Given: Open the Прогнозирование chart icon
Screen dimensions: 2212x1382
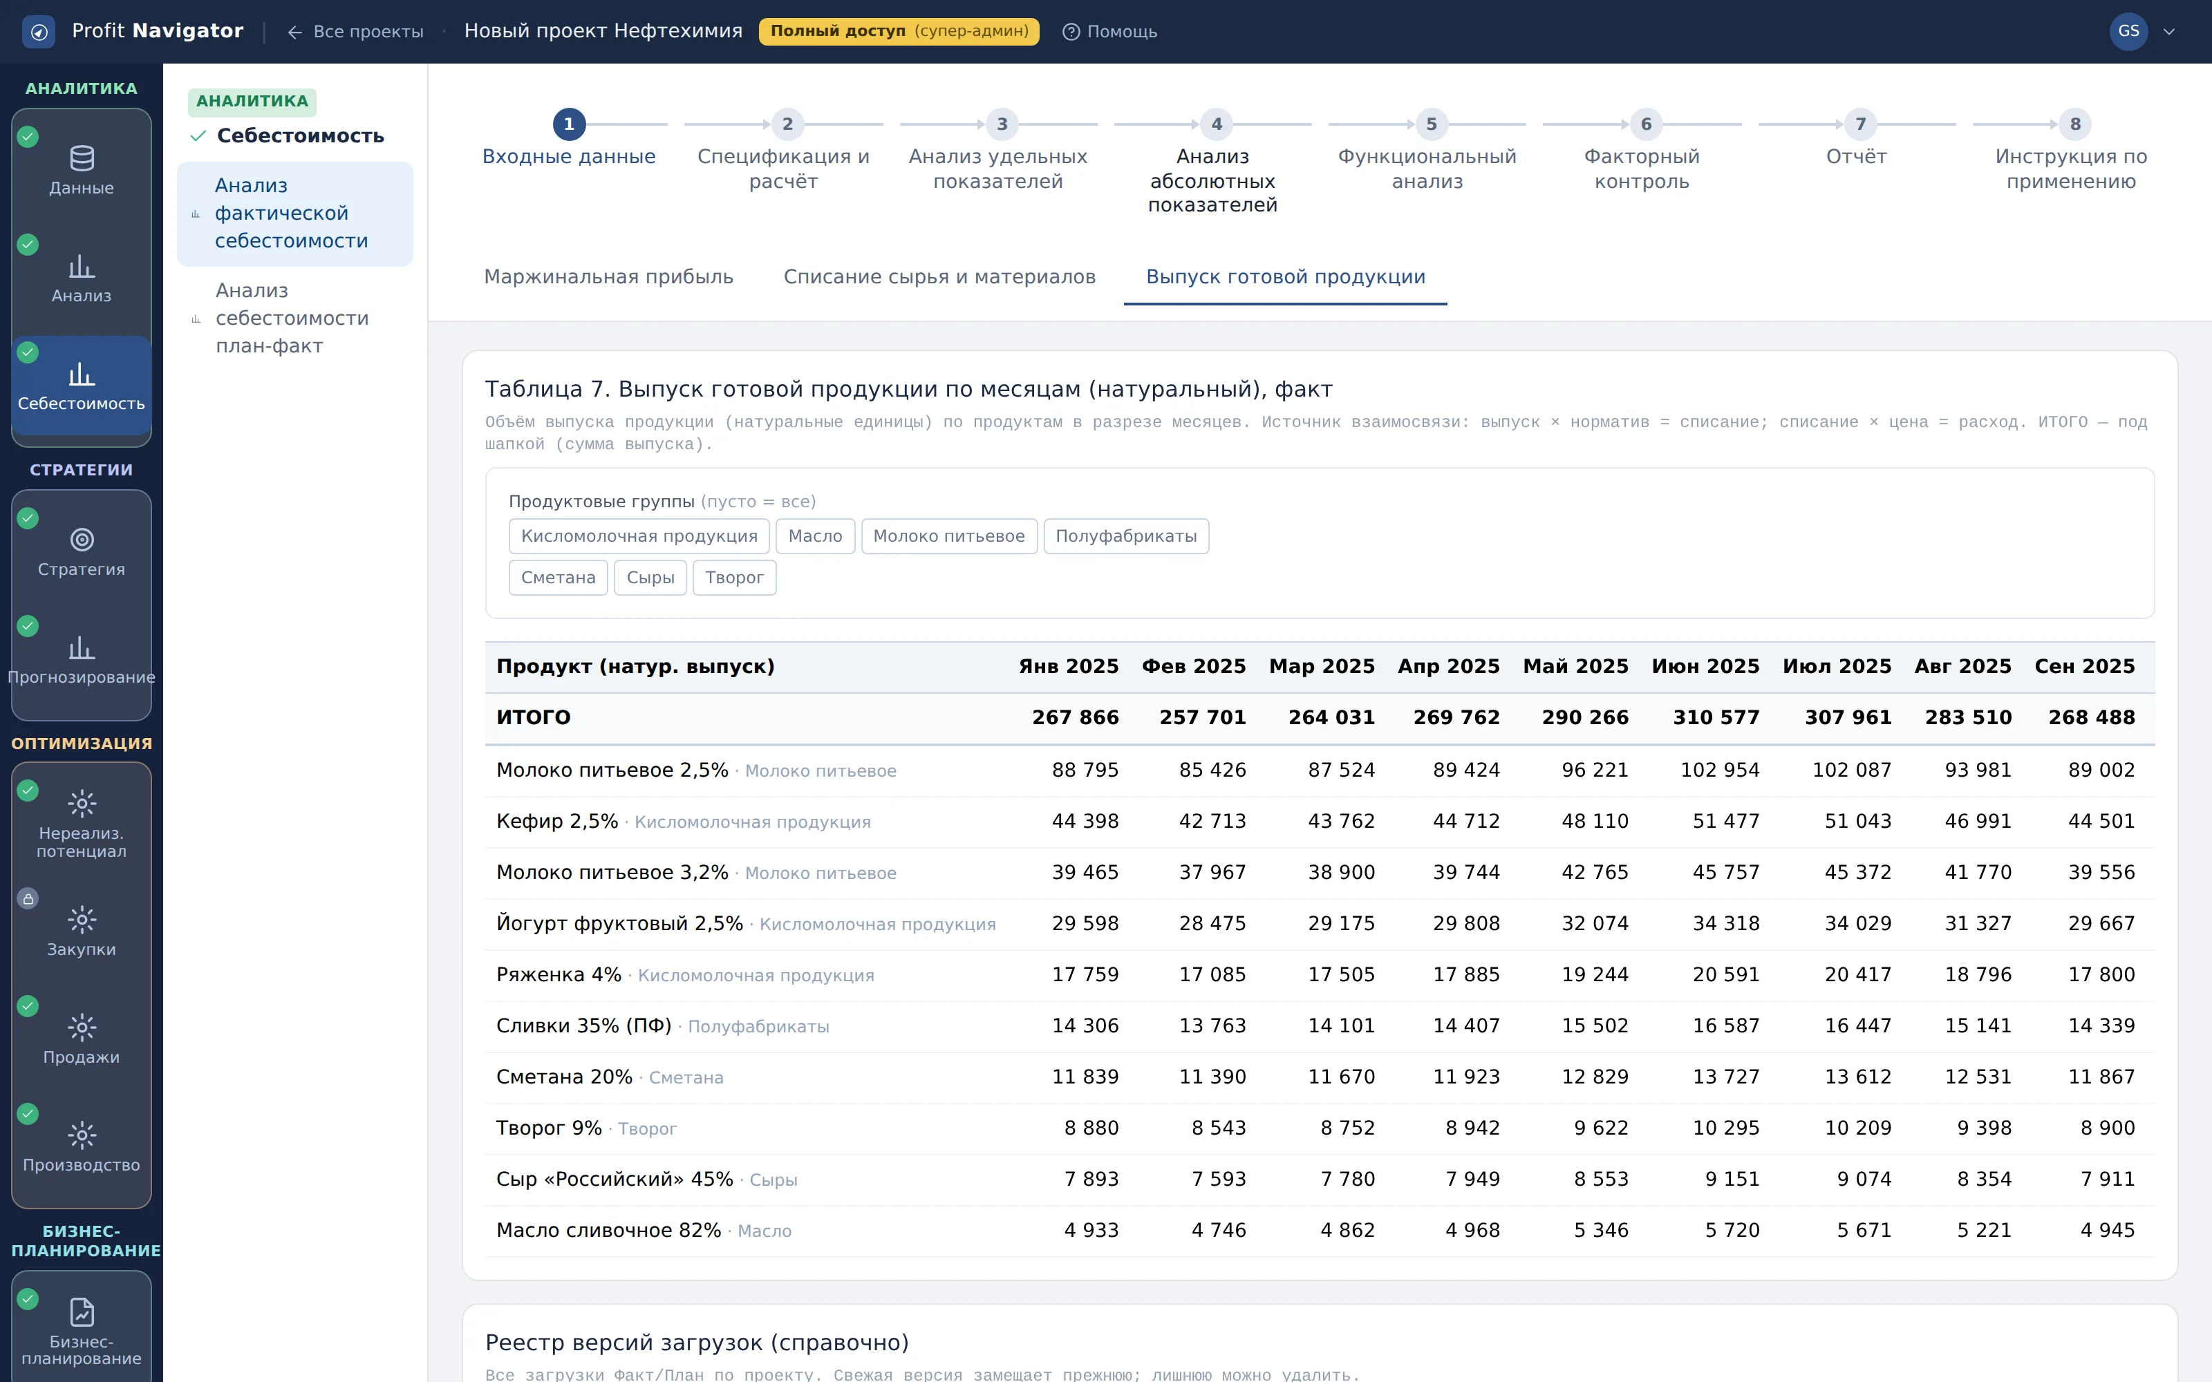Looking at the screenshot, I should point(82,648).
